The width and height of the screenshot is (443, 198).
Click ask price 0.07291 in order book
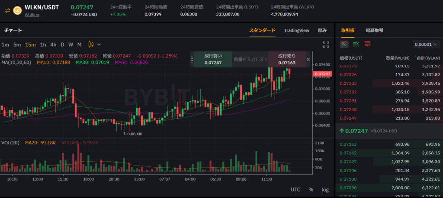(348, 101)
